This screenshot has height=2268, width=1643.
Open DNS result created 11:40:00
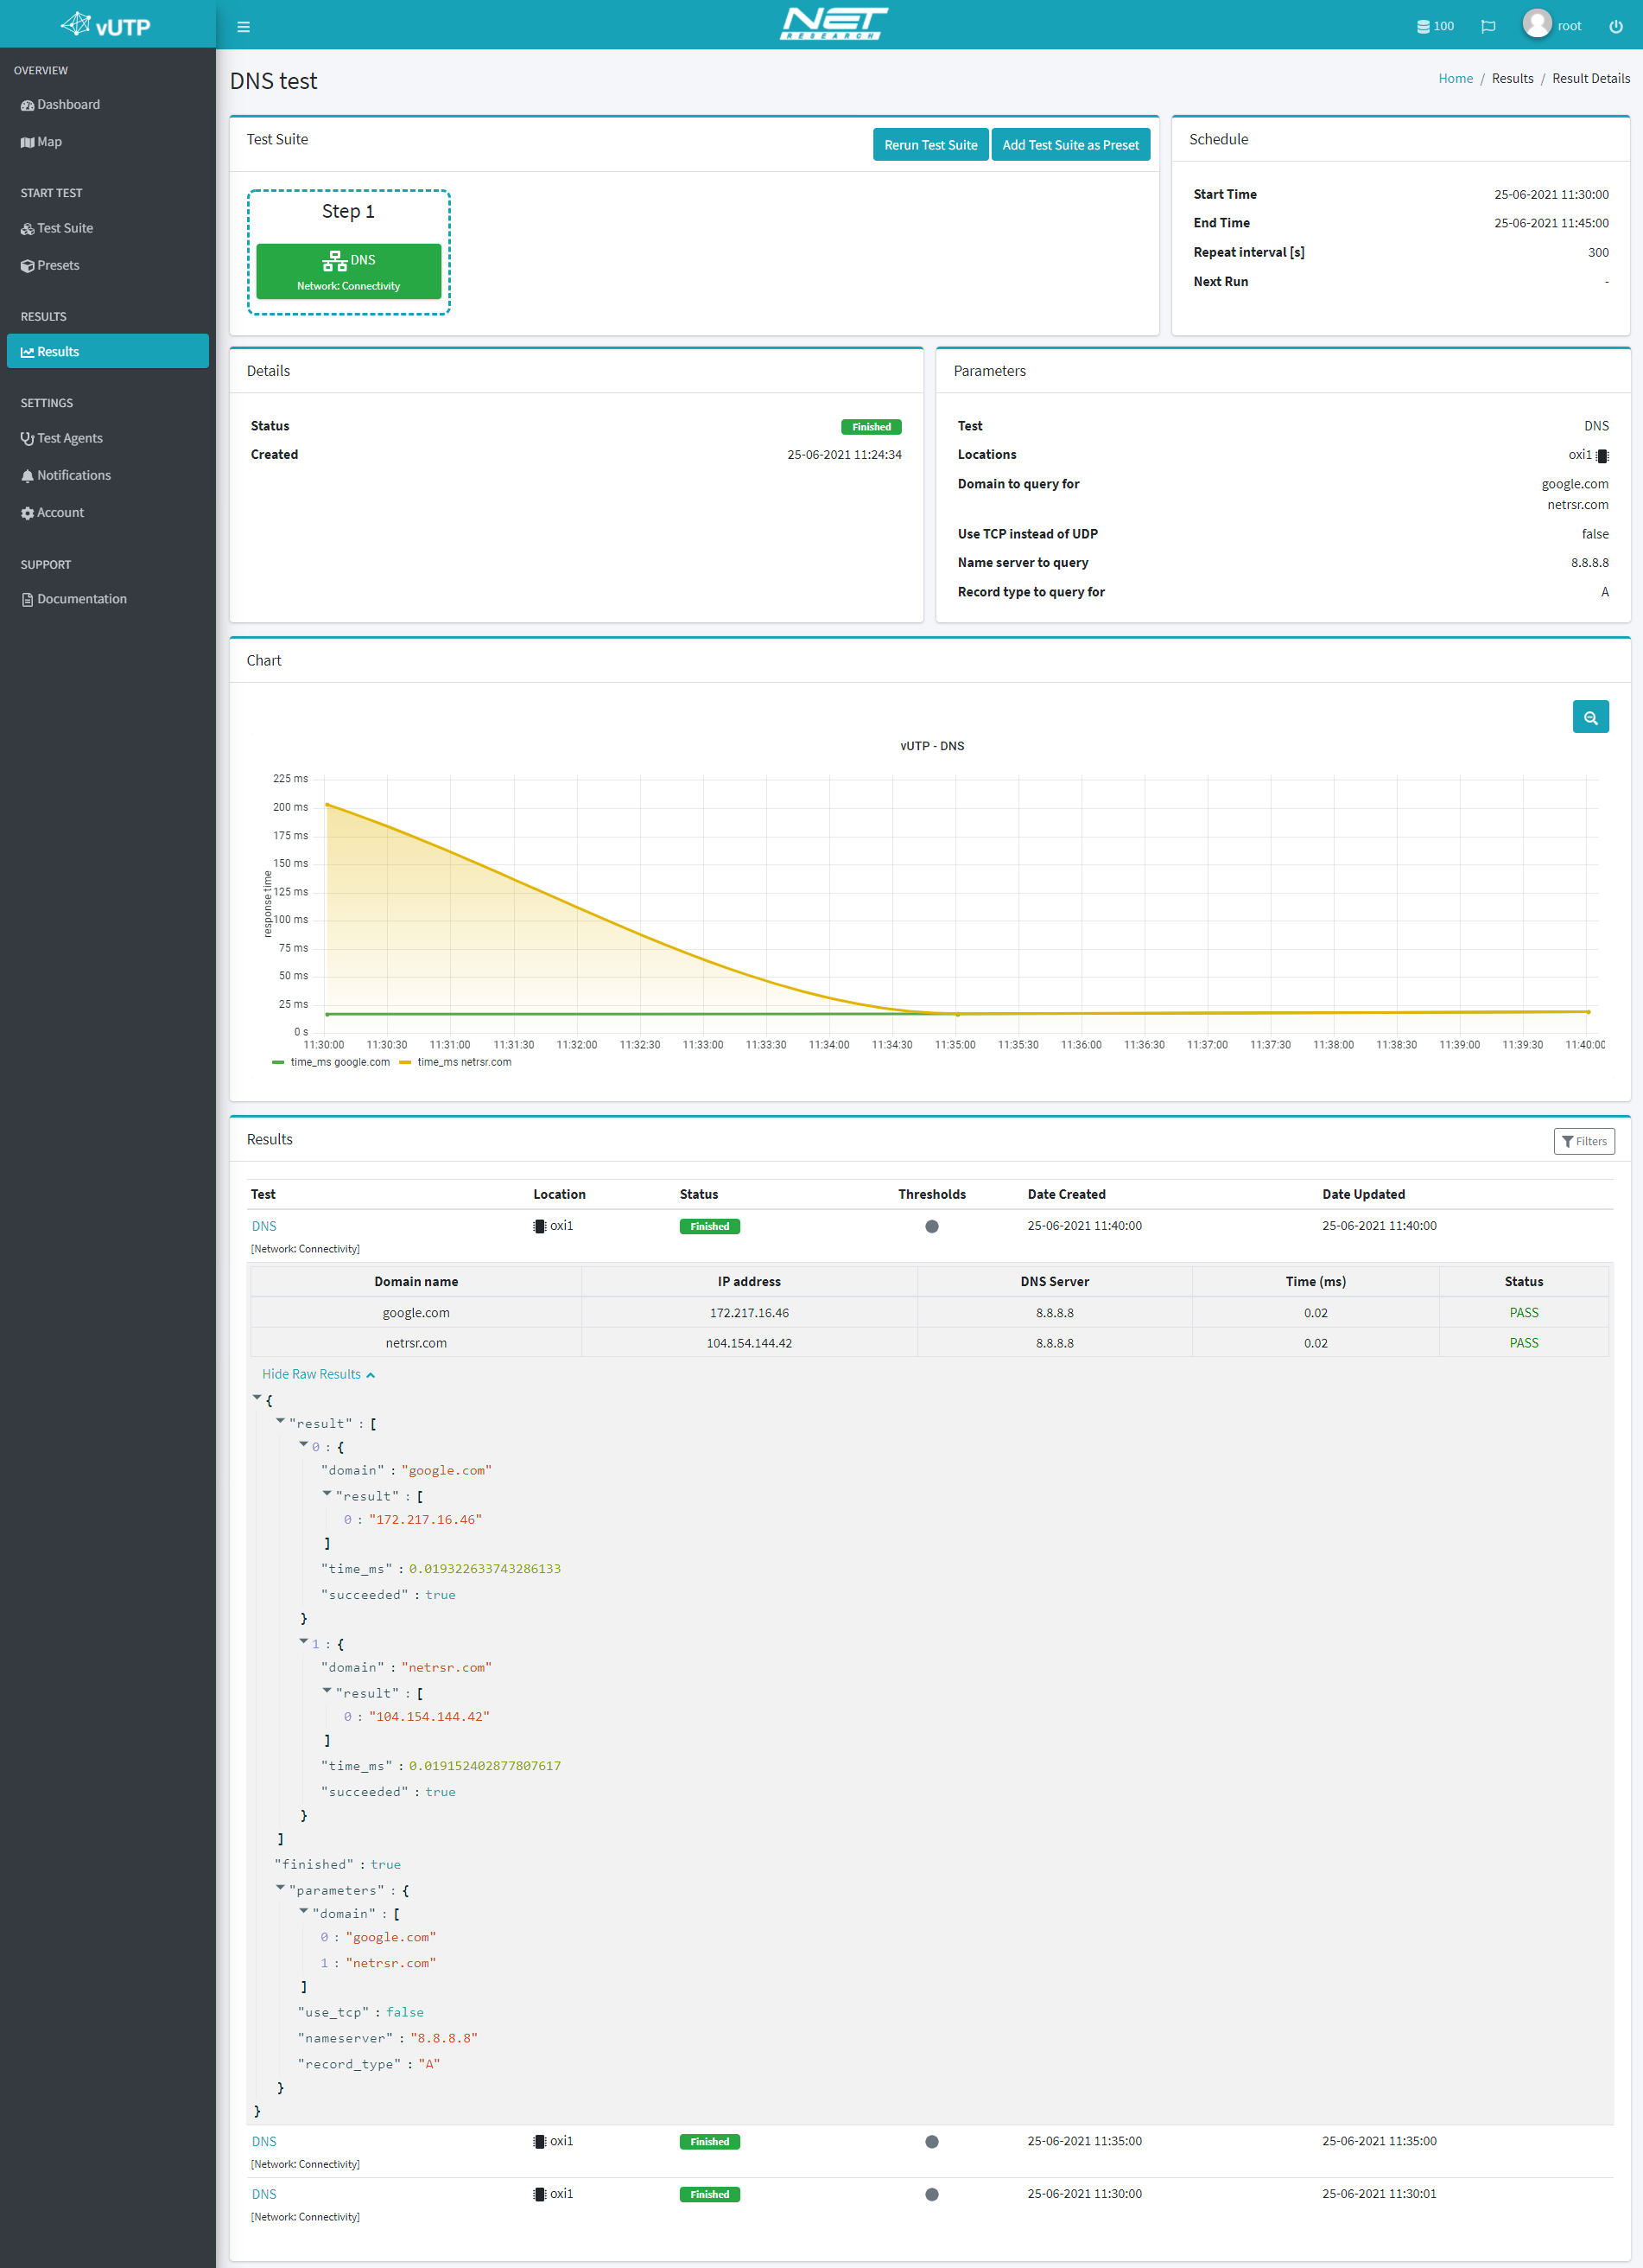point(263,1226)
